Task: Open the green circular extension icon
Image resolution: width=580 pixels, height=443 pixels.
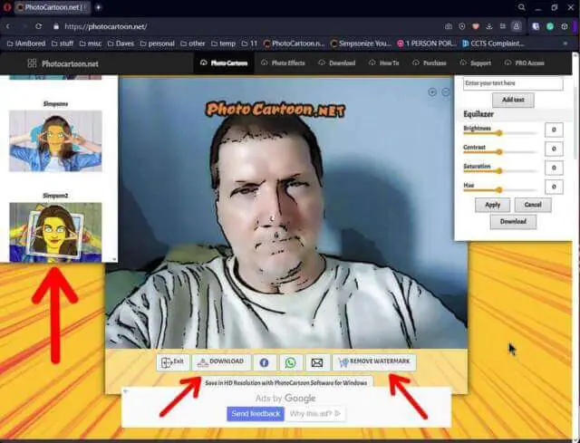Action: pyautogui.click(x=550, y=26)
